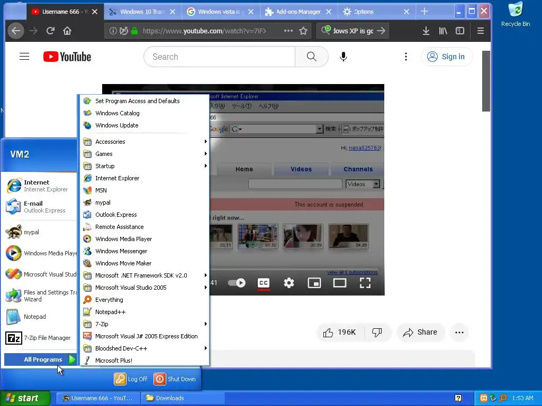Go to Firefox home page icon
The width and height of the screenshot is (542, 406).
tap(67, 31)
